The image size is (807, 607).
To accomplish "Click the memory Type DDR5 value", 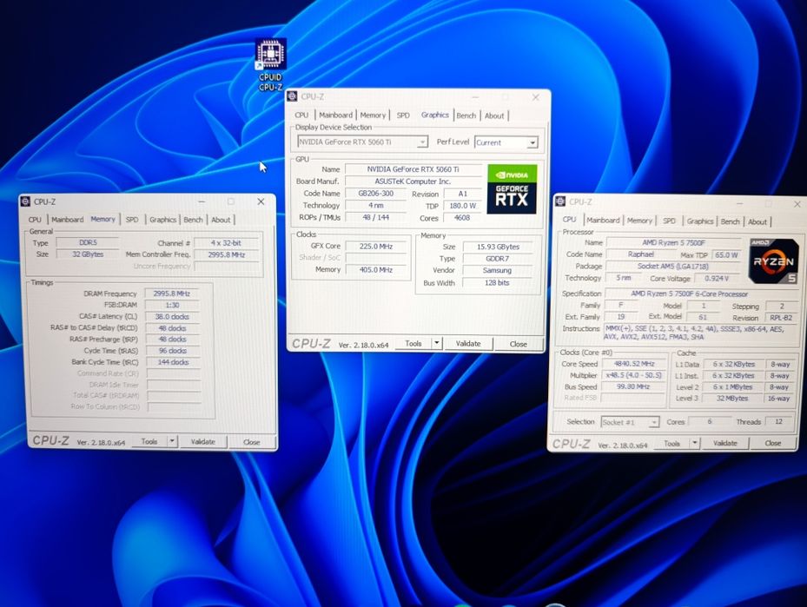I will pos(88,242).
